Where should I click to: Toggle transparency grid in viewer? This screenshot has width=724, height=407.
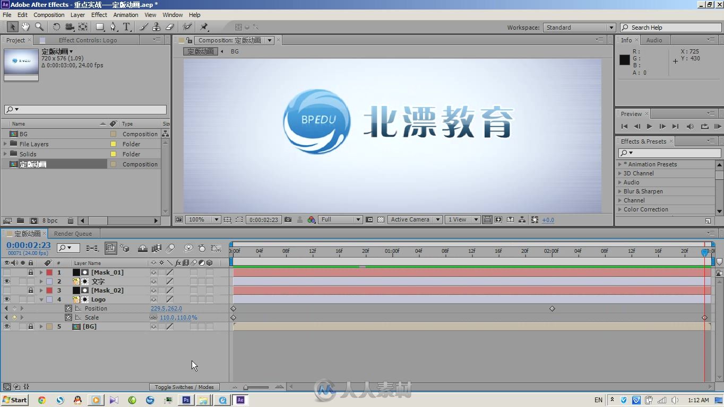tap(381, 219)
